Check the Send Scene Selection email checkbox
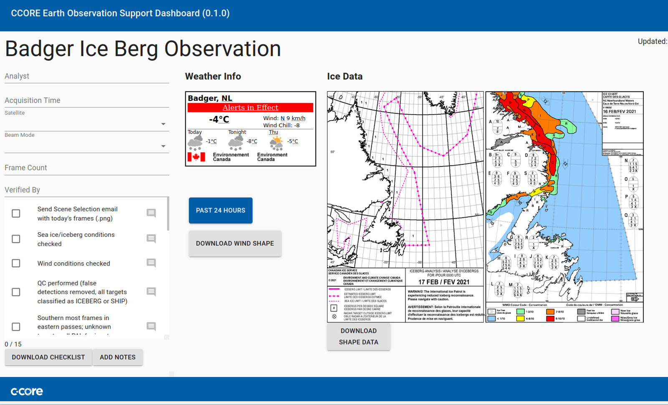 tap(15, 213)
